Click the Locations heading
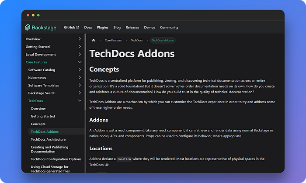This screenshot has width=306, height=183. (101, 148)
